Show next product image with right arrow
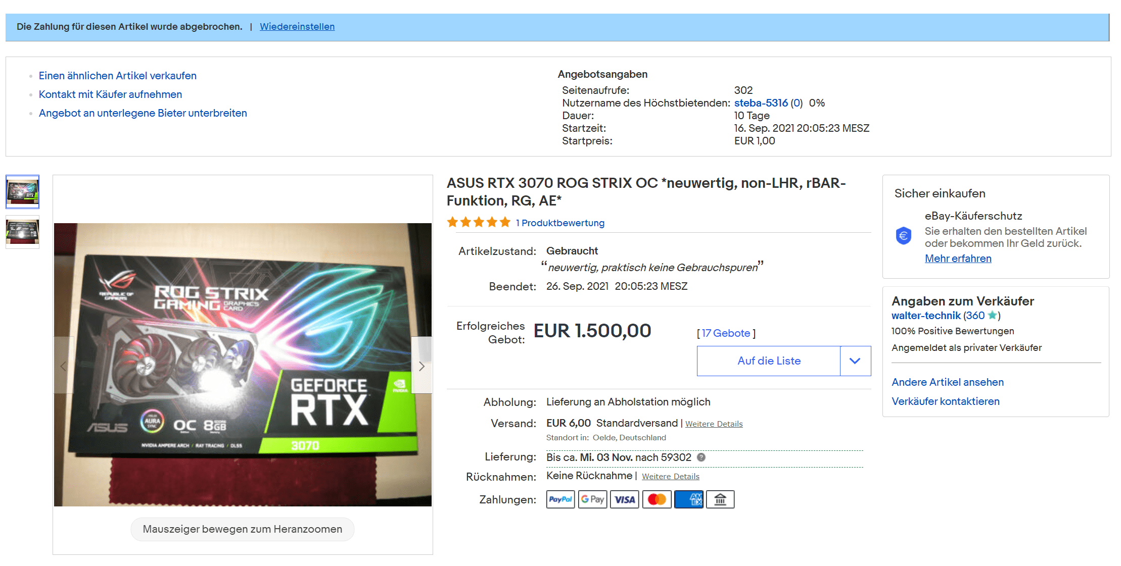Viewport: 1121px width, 566px height. 422,366
